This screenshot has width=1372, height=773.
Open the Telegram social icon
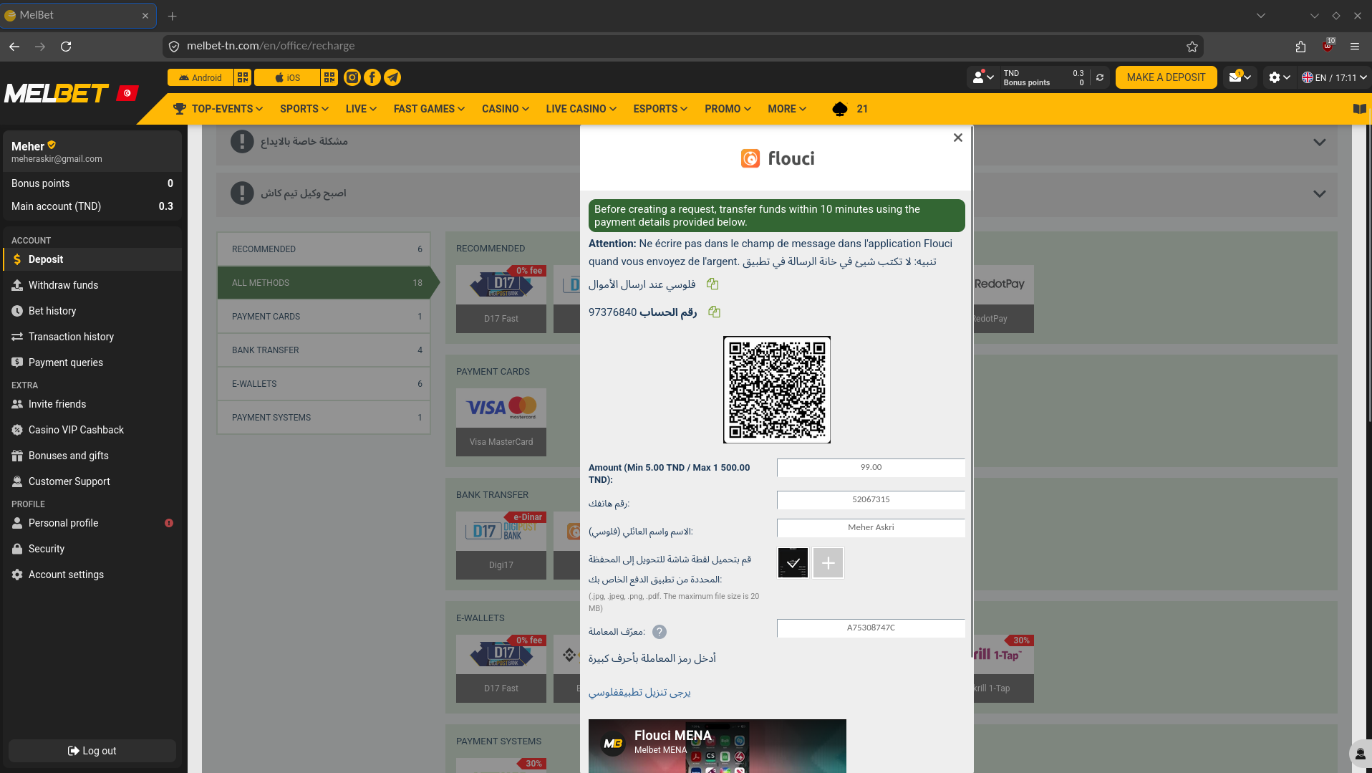point(392,77)
